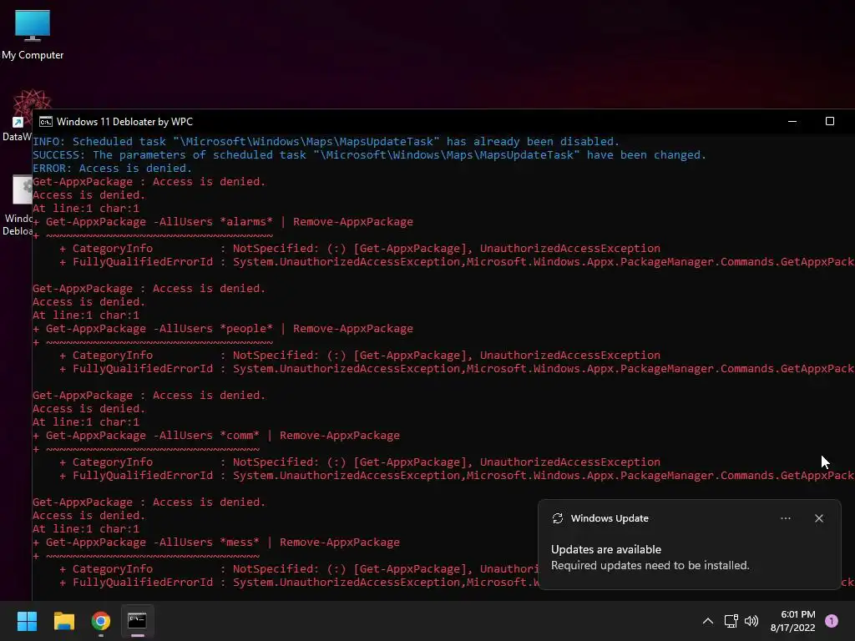The image size is (855, 641).
Task: Open the volume speaker tray icon
Action: click(x=751, y=621)
